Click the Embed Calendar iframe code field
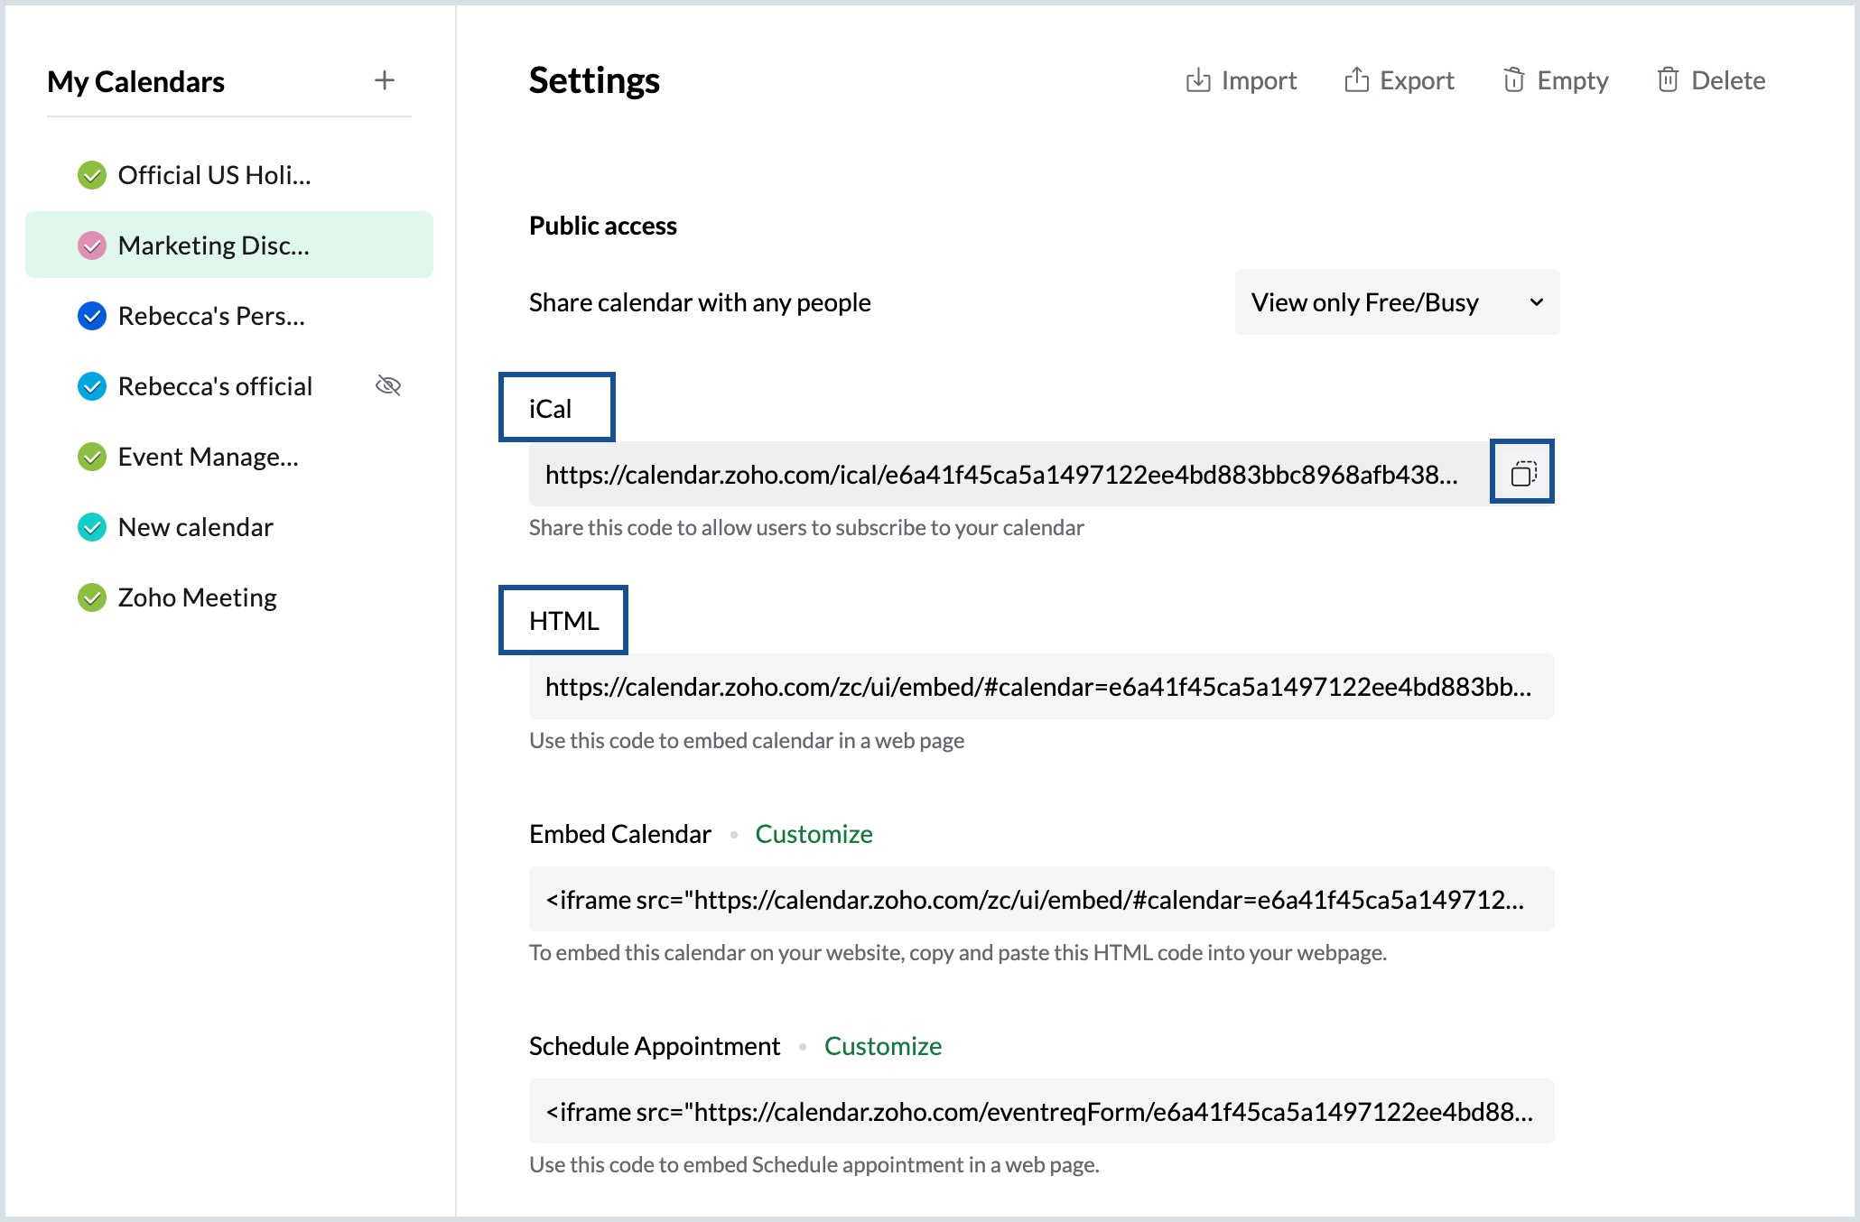 click(x=1040, y=900)
